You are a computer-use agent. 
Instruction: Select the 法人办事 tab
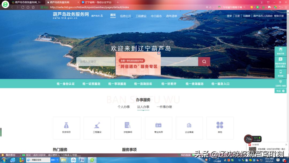click(143, 107)
